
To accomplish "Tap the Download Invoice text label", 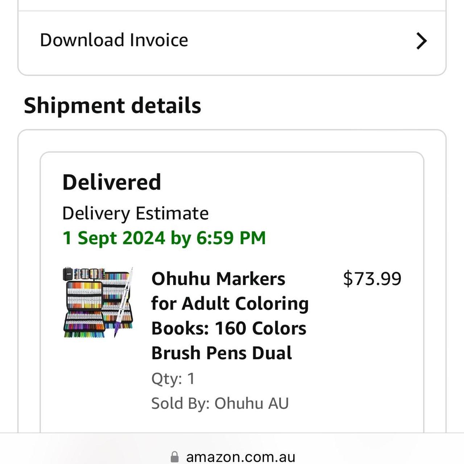I will (114, 40).
